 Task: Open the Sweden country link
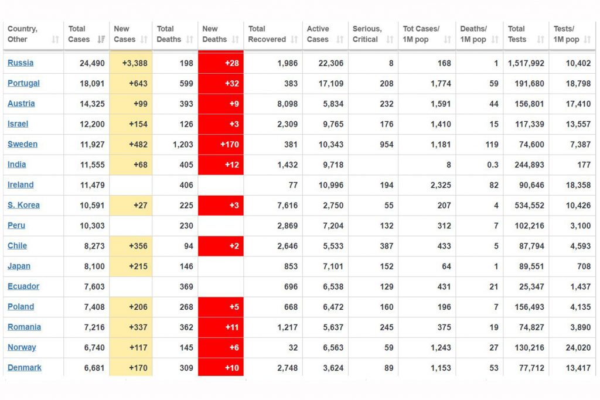coord(22,144)
